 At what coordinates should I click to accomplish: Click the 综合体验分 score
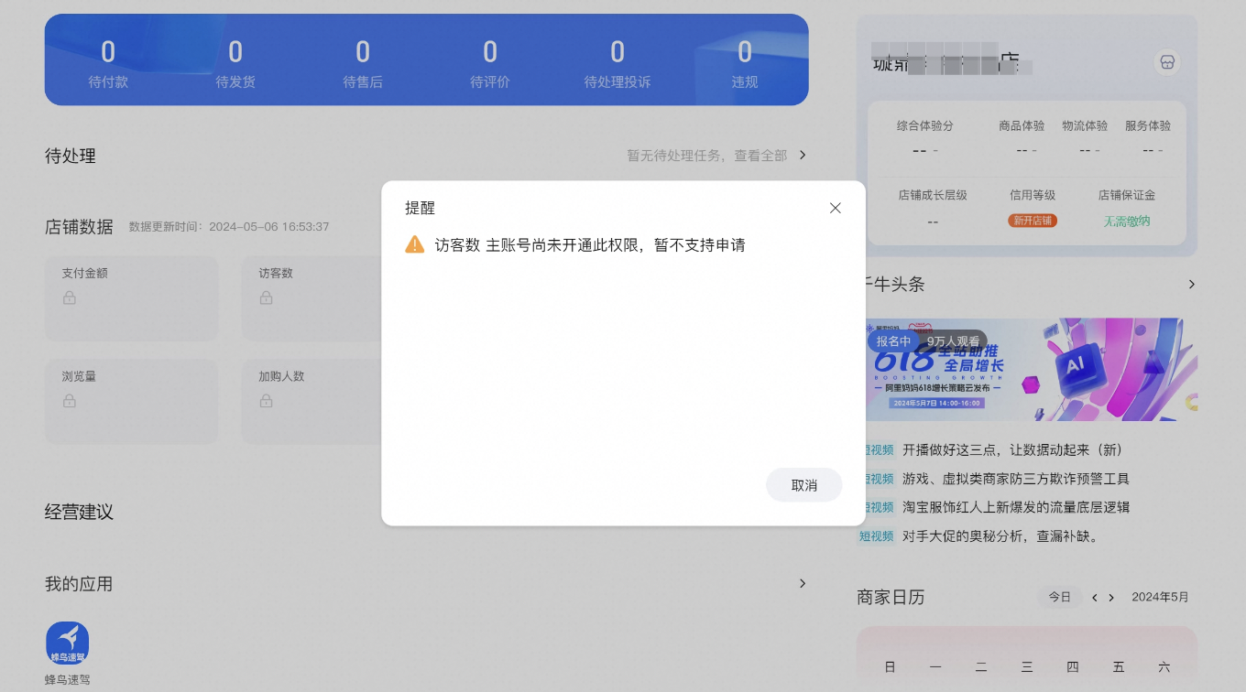(925, 150)
